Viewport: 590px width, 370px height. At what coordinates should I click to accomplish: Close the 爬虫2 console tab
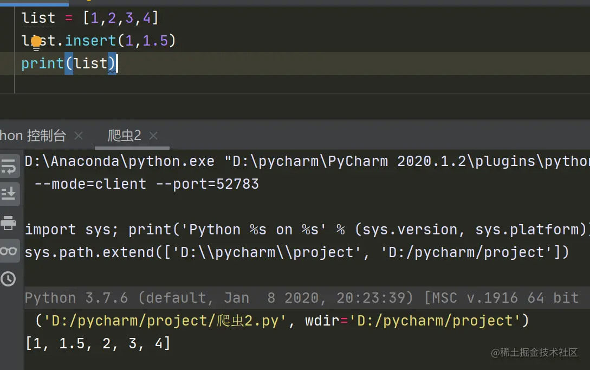[x=153, y=135]
